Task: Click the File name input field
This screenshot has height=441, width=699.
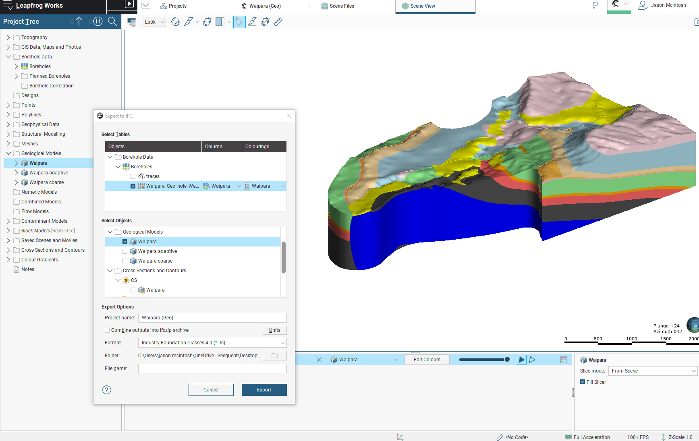Action: [x=212, y=369]
